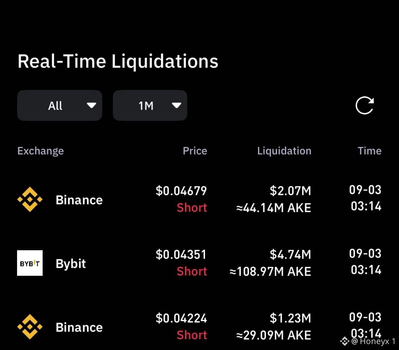Click the arrow in the All dropdown
399x350 pixels.
tap(91, 105)
